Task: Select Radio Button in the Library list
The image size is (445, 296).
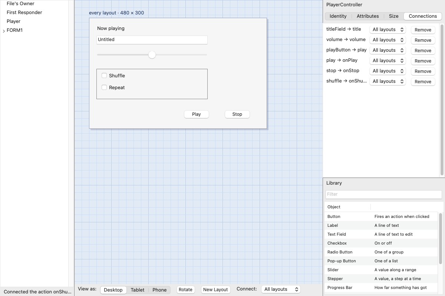Action: [x=381, y=252]
